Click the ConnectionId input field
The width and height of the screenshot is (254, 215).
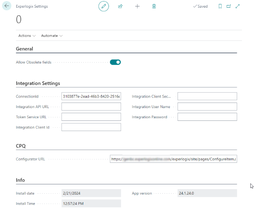[91, 96]
